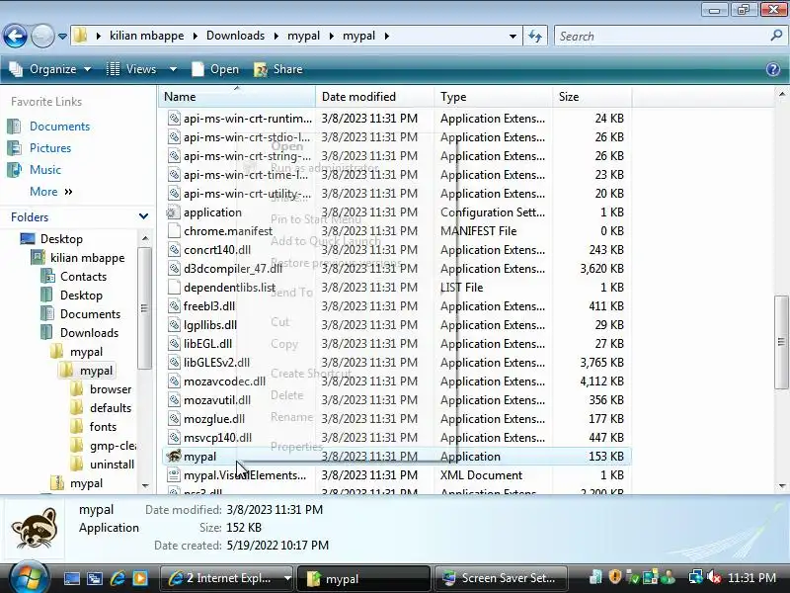
Task: Select Downloads folder in tree
Action: tap(89, 333)
